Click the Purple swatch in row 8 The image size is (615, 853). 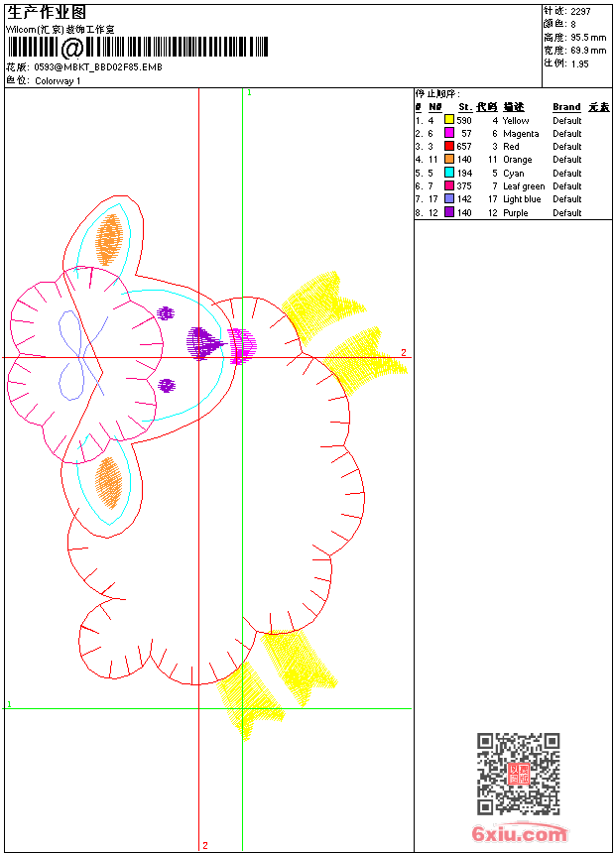tap(449, 212)
